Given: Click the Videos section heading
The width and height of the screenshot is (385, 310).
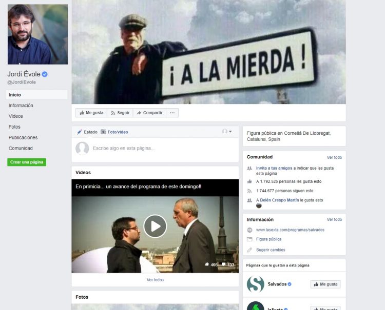Looking at the screenshot, I should click(83, 173).
